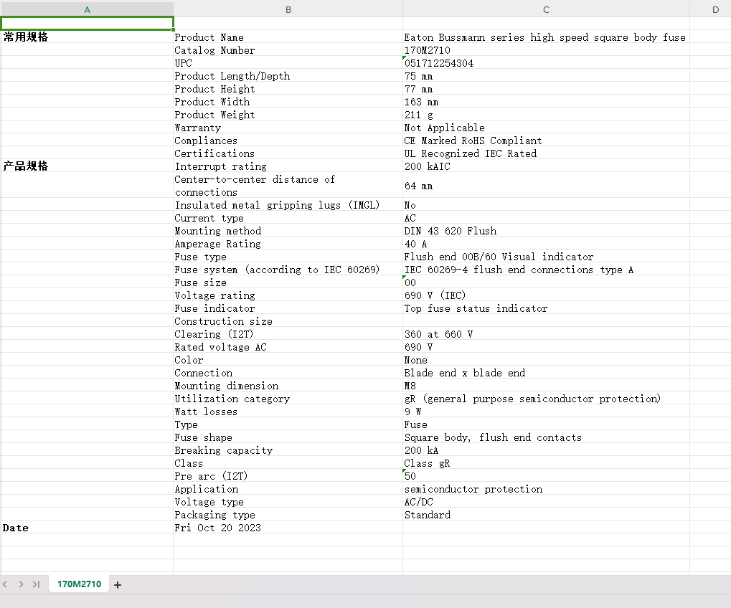Select the 77 mm value
The image size is (731, 608).
coord(546,88)
